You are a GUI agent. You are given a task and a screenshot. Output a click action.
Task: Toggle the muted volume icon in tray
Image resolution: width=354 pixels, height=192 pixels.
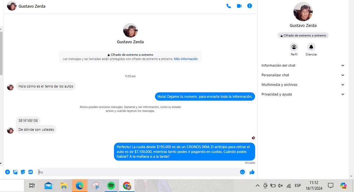[280, 186]
